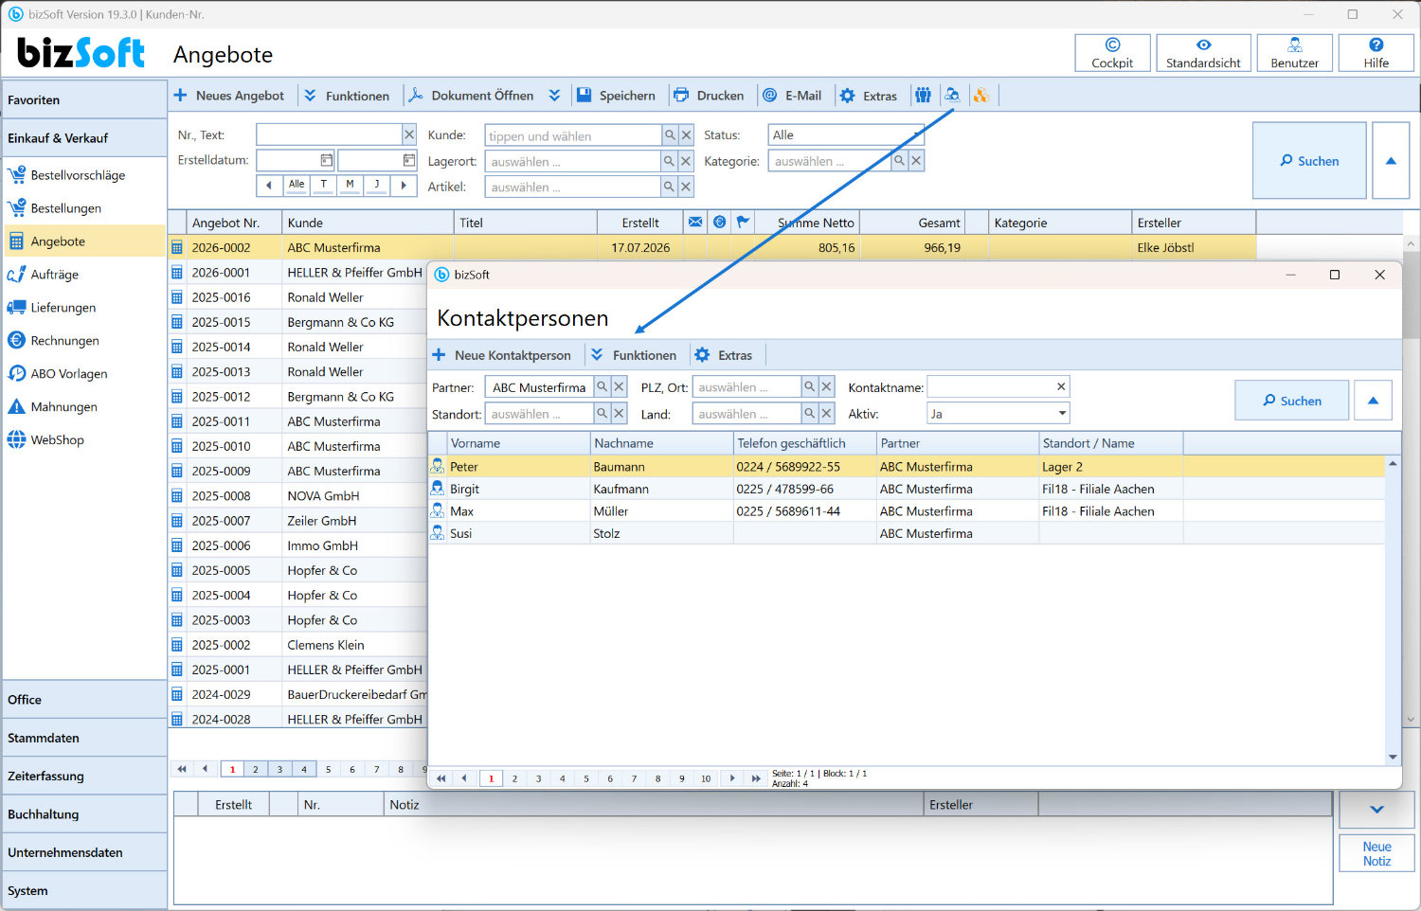Image resolution: width=1421 pixels, height=911 pixels.
Task: Switch to Standardsicht using the eye button
Action: (1203, 53)
